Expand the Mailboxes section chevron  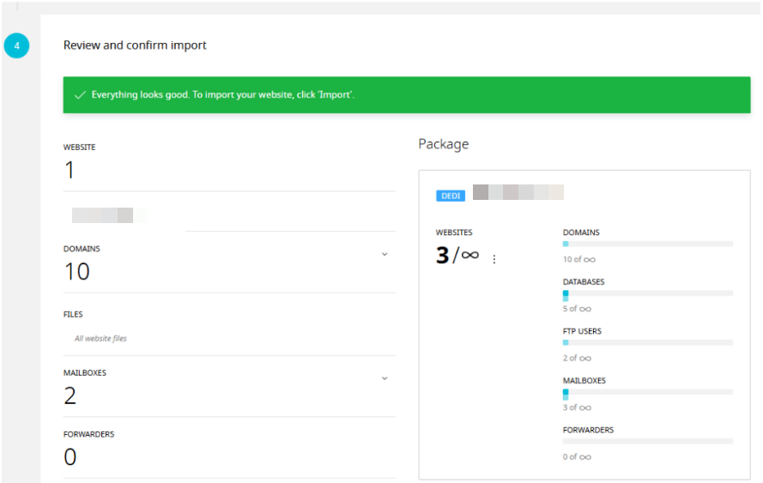(x=385, y=378)
